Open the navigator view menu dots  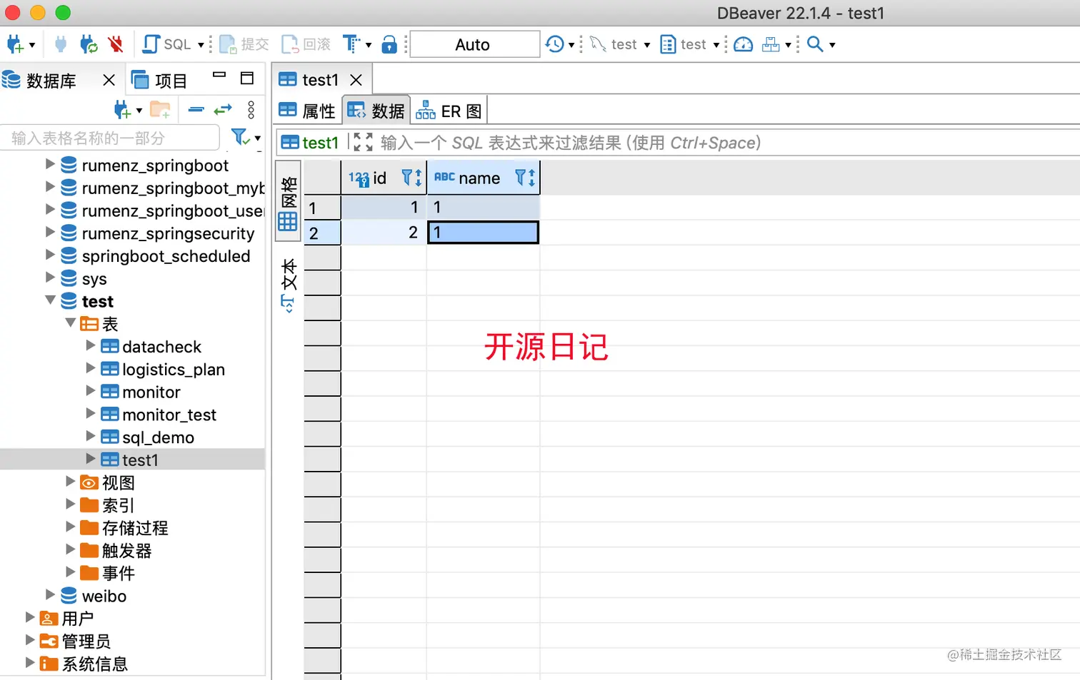pyautogui.click(x=251, y=110)
